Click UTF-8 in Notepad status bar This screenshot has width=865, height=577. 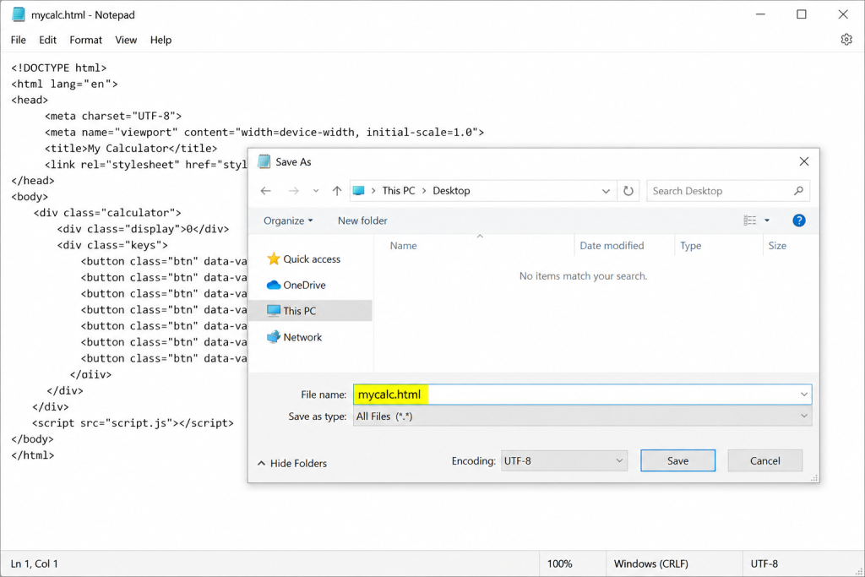point(764,563)
